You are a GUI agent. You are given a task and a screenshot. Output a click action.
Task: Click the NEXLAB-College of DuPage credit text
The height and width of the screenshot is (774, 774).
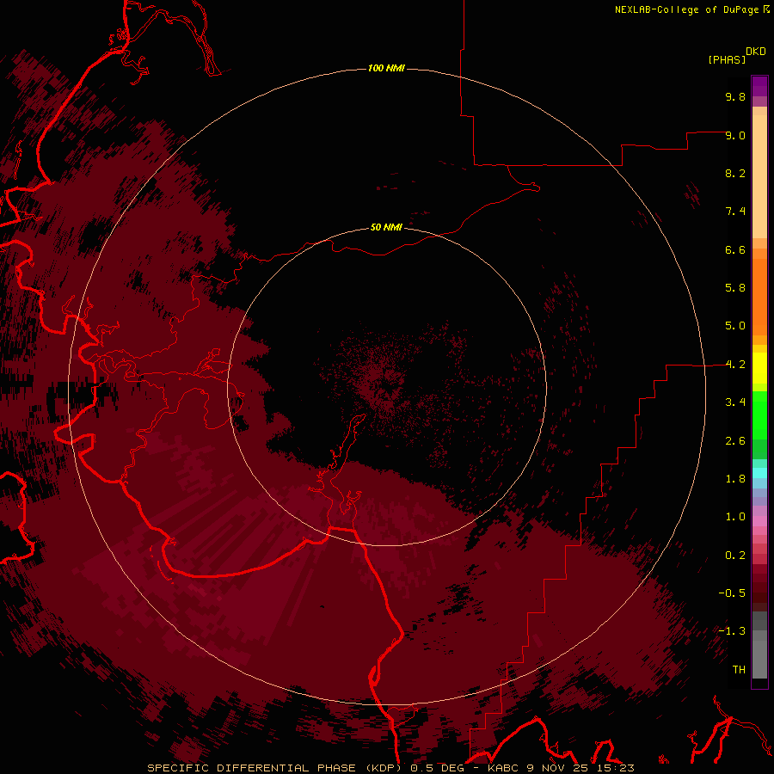tap(687, 9)
